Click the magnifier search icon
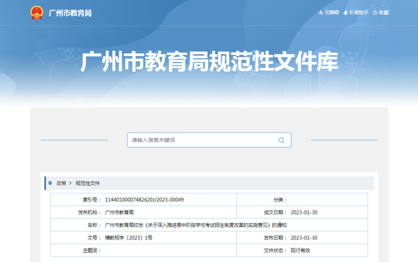The width and height of the screenshot is (418, 262). point(281,140)
